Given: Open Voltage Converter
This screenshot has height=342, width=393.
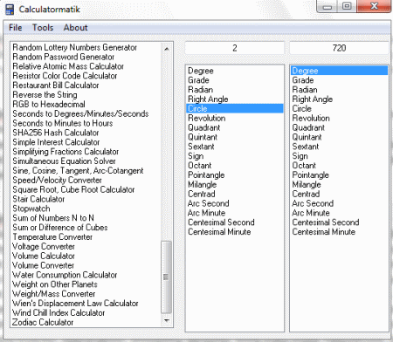Looking at the screenshot, I should tap(44, 247).
